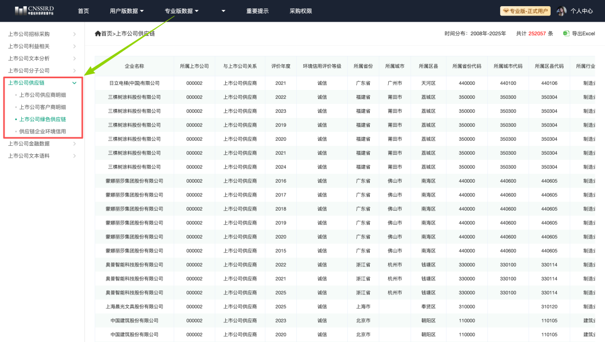Click the 环境信用评价等级 column header
The height and width of the screenshot is (342, 605).
click(x=322, y=66)
